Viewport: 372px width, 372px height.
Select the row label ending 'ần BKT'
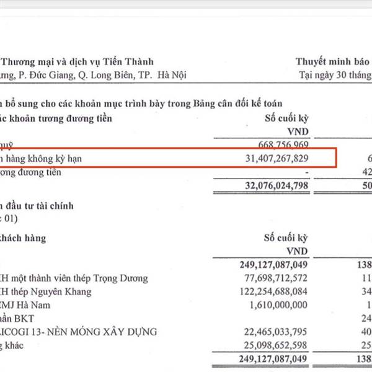pyautogui.click(x=17, y=319)
